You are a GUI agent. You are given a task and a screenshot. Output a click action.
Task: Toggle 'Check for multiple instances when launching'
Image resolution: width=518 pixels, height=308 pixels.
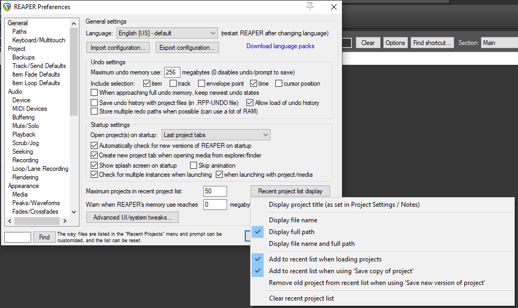coord(94,175)
